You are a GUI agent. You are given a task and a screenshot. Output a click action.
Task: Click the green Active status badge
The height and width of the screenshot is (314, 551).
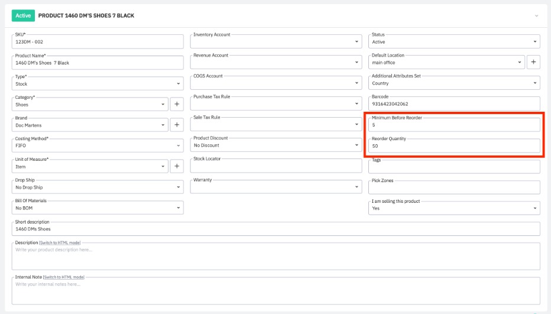(23, 15)
